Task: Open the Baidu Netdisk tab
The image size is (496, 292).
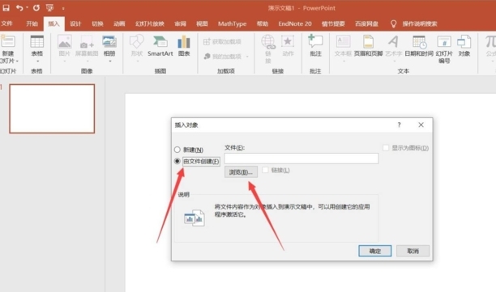Action: pos(366,23)
